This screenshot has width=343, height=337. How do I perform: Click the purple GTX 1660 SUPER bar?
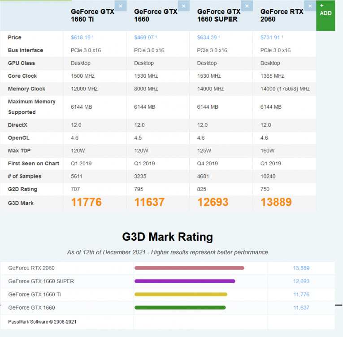185,281
